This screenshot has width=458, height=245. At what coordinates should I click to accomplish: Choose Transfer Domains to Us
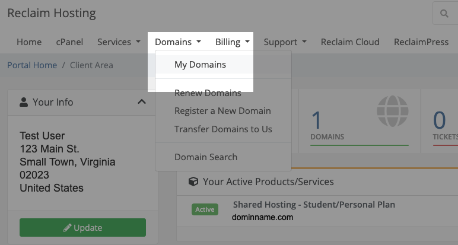223,129
